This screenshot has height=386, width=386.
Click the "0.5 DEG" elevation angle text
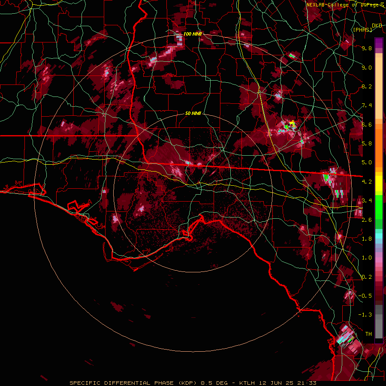coord(214,383)
